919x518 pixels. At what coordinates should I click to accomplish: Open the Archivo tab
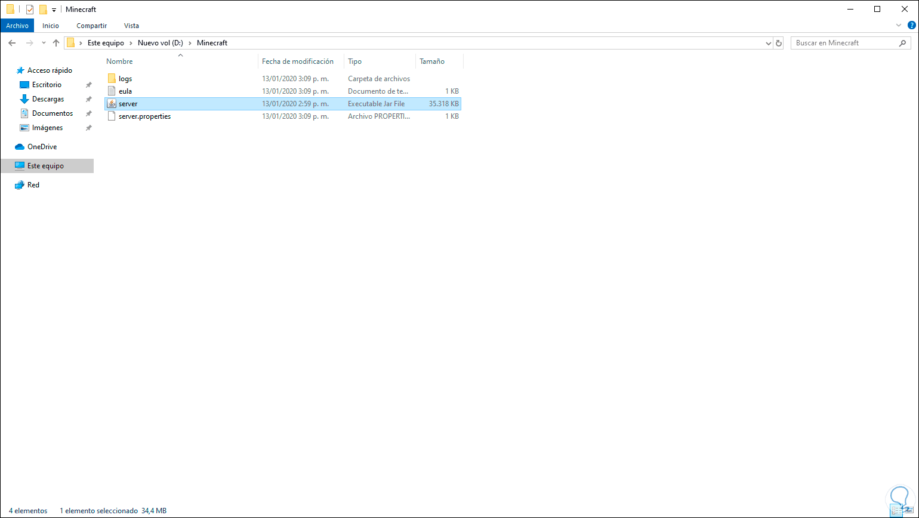tap(17, 26)
